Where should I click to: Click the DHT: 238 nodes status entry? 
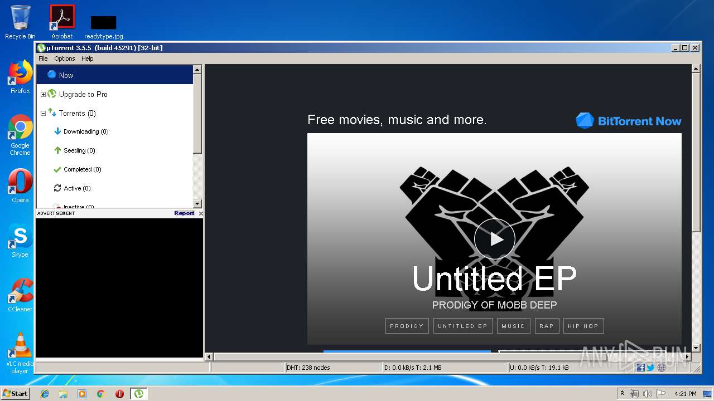pos(332,368)
